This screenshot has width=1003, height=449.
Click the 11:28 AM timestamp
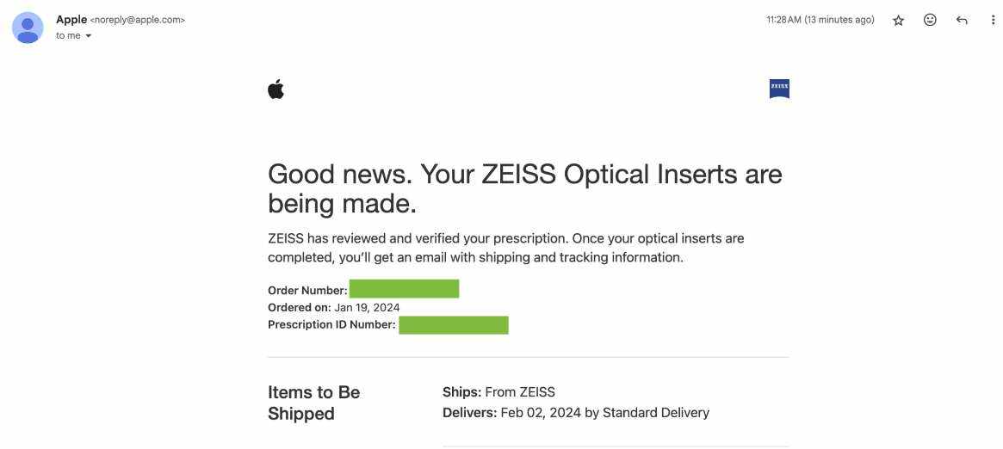pos(820,20)
